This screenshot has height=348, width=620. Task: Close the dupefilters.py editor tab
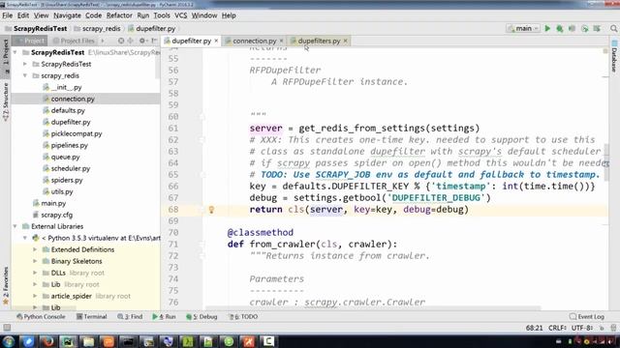coord(345,41)
